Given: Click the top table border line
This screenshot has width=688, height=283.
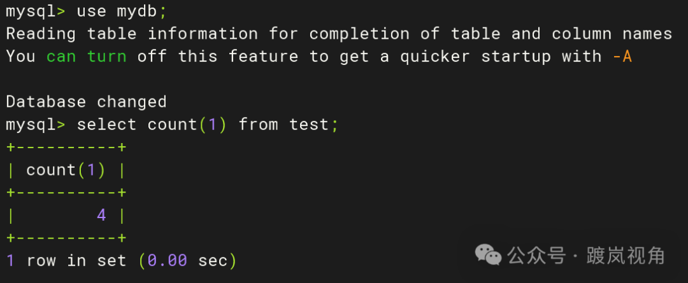Looking at the screenshot, I should (x=66, y=148).
